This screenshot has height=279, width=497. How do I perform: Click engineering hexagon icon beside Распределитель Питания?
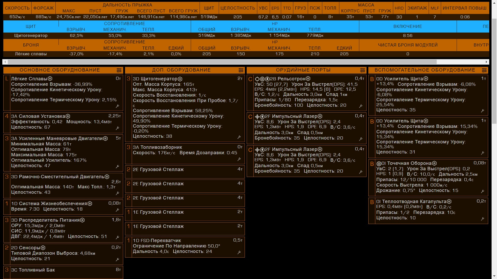pos(82,220)
